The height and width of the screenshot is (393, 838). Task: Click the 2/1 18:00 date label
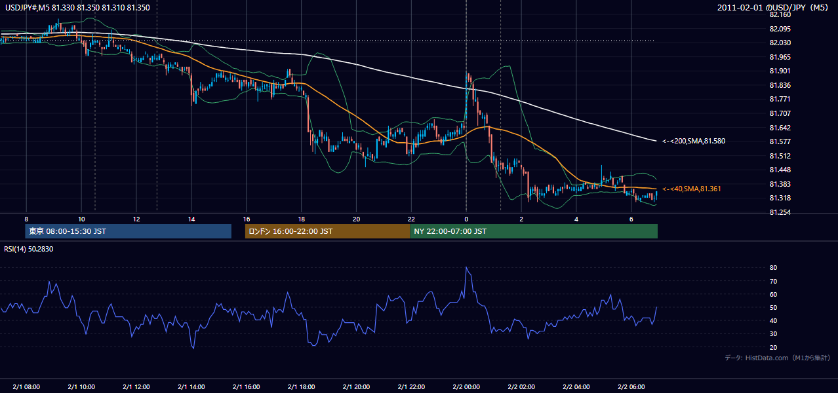(301, 386)
